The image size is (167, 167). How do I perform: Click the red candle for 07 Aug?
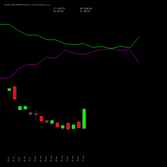(x=57, y=125)
